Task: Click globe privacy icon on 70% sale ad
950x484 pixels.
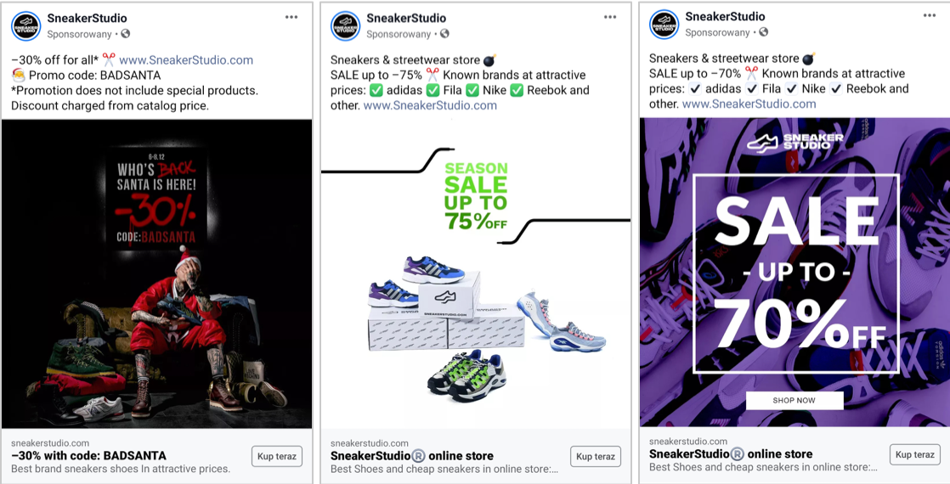Action: point(763,32)
